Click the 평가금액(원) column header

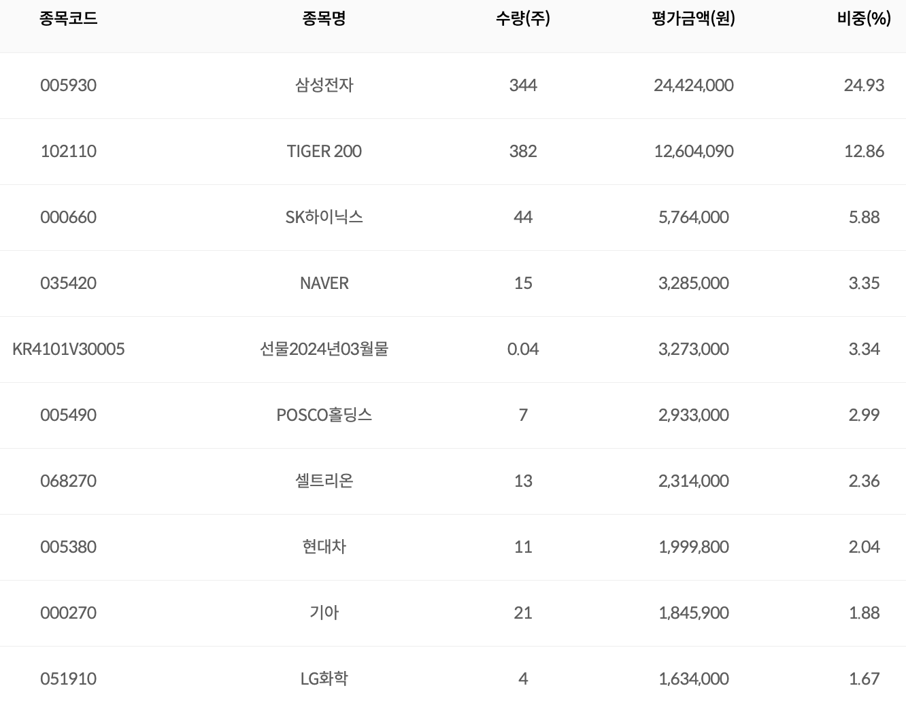click(x=694, y=18)
